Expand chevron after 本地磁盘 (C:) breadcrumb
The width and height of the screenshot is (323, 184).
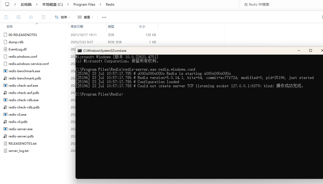[x=68, y=4]
